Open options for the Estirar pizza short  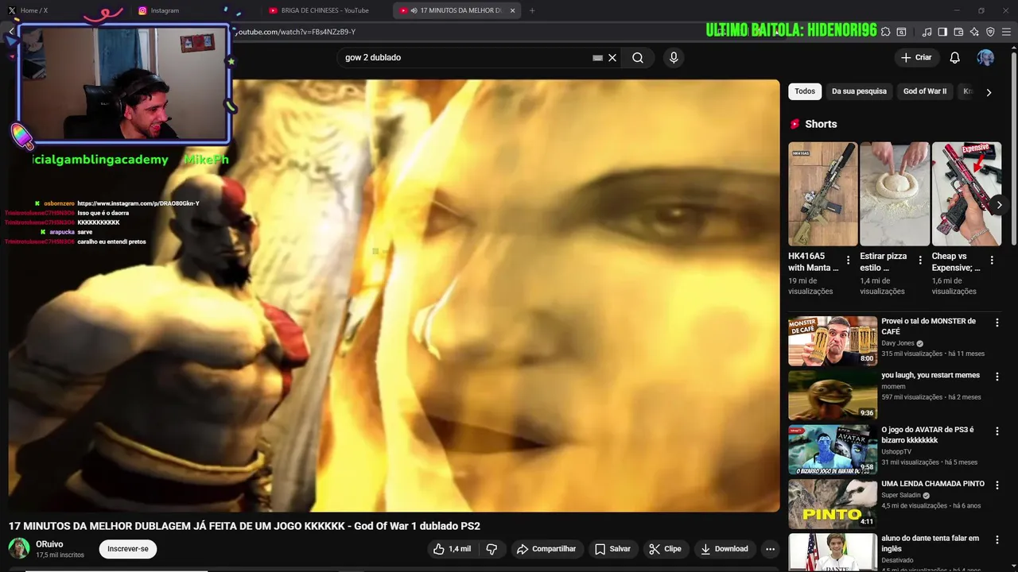click(920, 260)
